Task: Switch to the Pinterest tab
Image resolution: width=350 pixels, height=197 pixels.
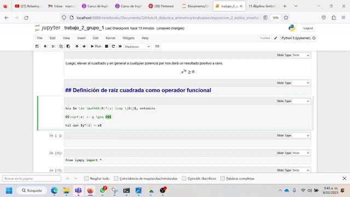Action: click(x=161, y=6)
